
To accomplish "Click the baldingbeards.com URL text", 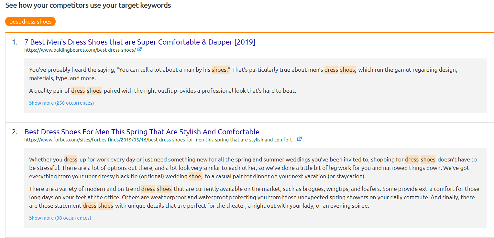I will tap(80, 50).
